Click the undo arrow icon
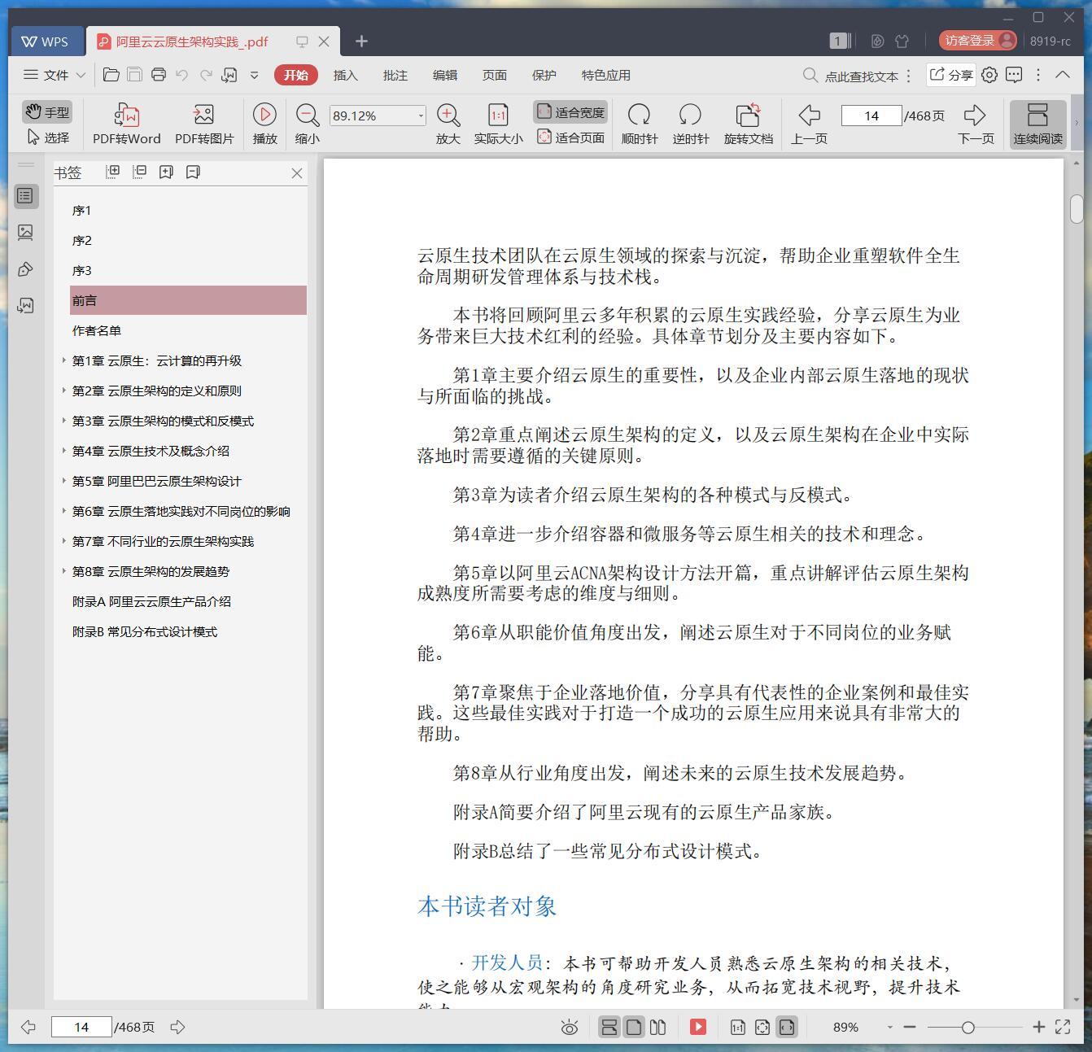 click(182, 75)
